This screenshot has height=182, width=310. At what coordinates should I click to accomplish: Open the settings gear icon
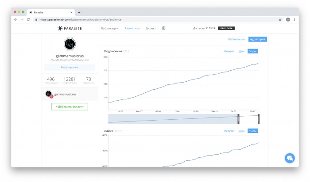[163, 28]
